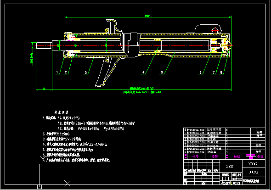The width and height of the screenshot is (271, 190).
Task: Click the upper green length dimension text below the assembly
Action: pyautogui.click(x=141, y=88)
